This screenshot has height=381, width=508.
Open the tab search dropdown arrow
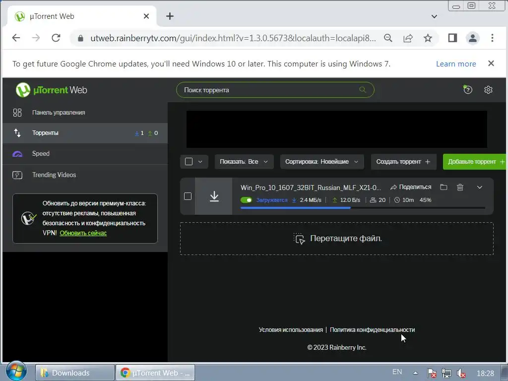(x=434, y=16)
